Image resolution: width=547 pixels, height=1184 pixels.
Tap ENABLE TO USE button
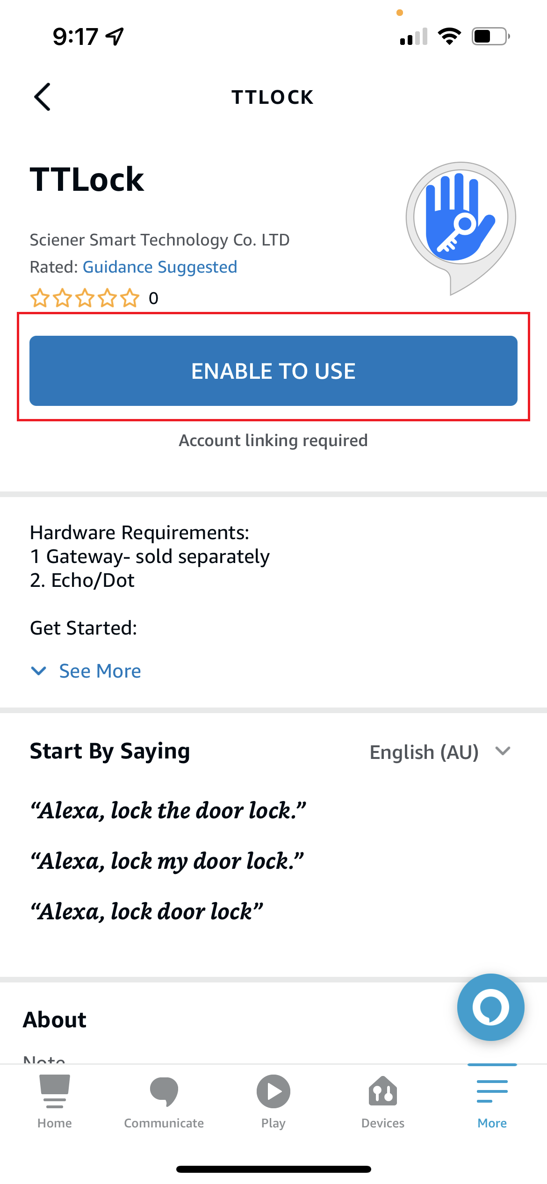coord(273,371)
